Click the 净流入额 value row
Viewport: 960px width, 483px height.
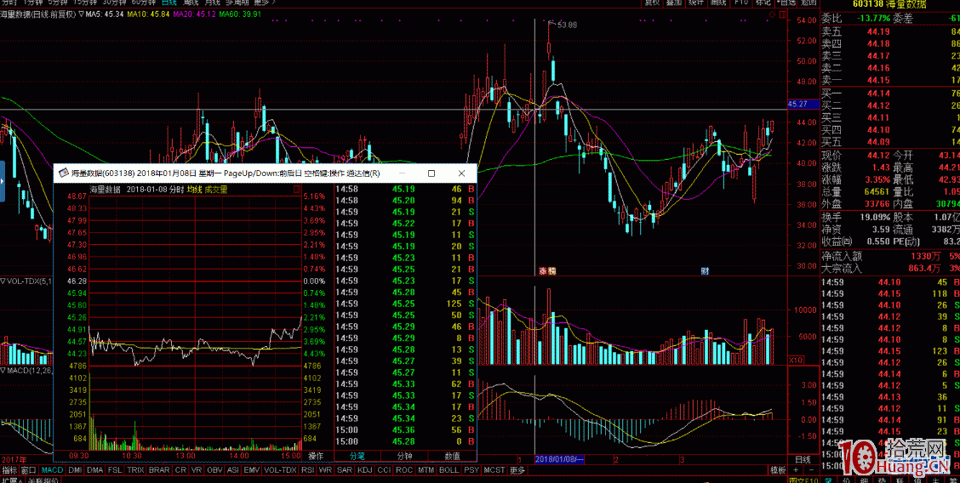(889, 256)
